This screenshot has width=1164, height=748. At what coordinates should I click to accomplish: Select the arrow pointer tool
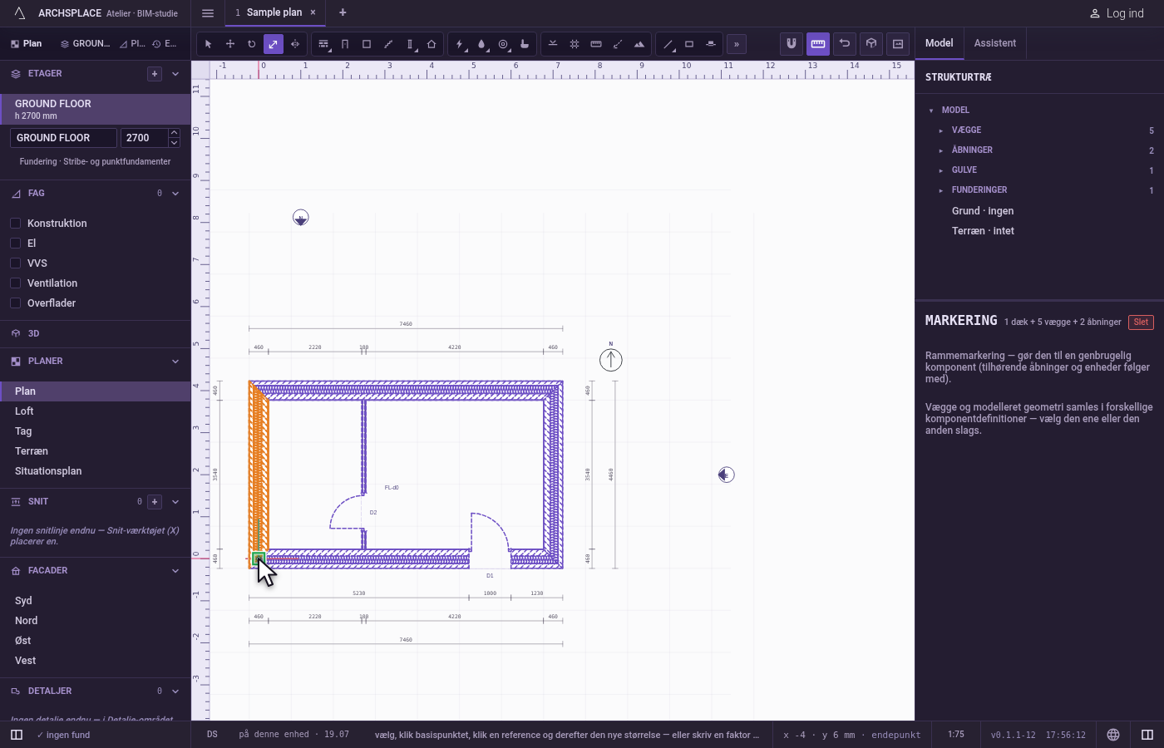click(209, 44)
